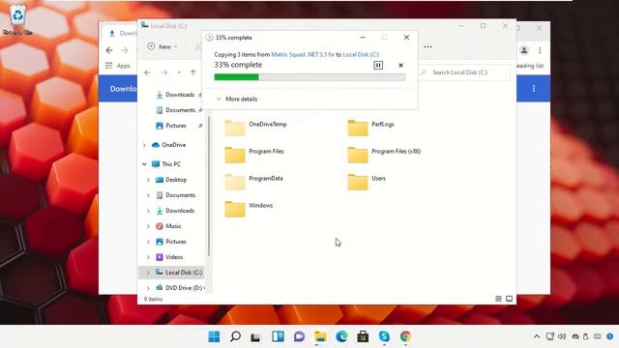Expand the OneDrive tree node
619x348 pixels.
[144, 145]
